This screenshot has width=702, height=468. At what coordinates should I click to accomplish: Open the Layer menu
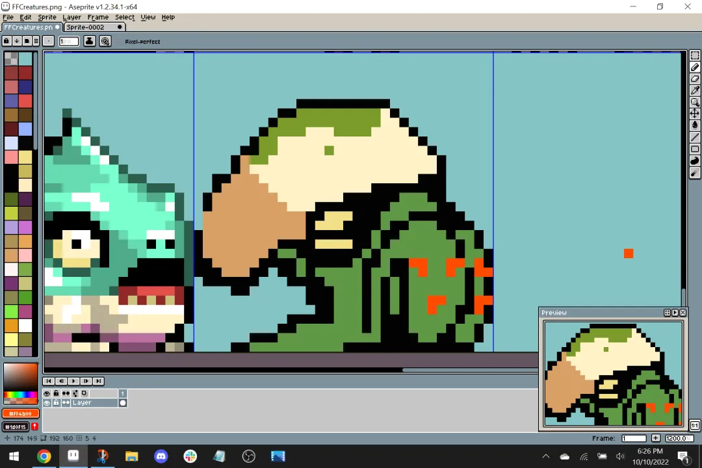[x=71, y=17]
